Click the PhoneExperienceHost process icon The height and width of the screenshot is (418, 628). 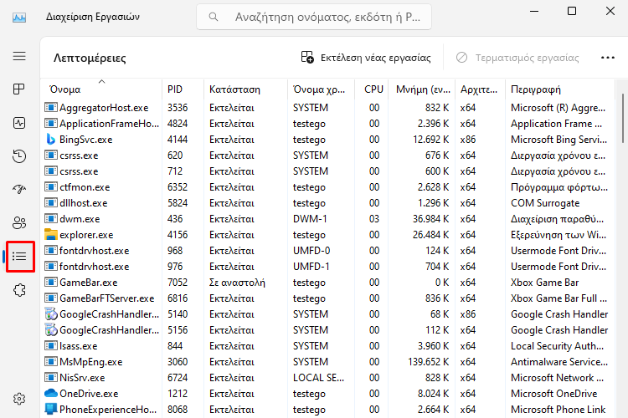[51, 409]
